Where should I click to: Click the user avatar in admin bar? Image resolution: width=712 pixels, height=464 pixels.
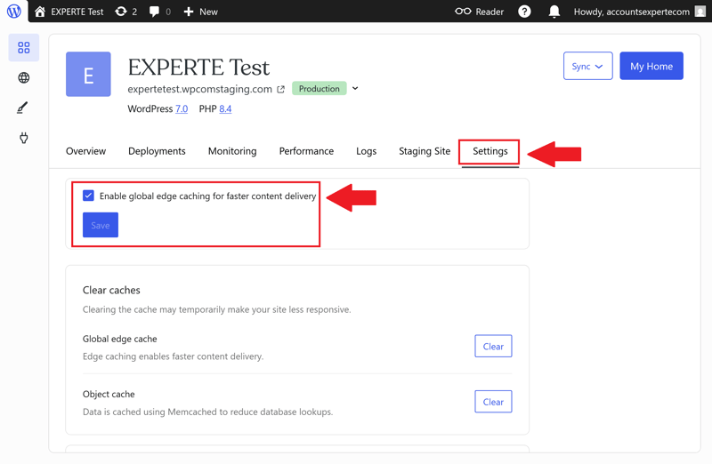click(x=700, y=12)
